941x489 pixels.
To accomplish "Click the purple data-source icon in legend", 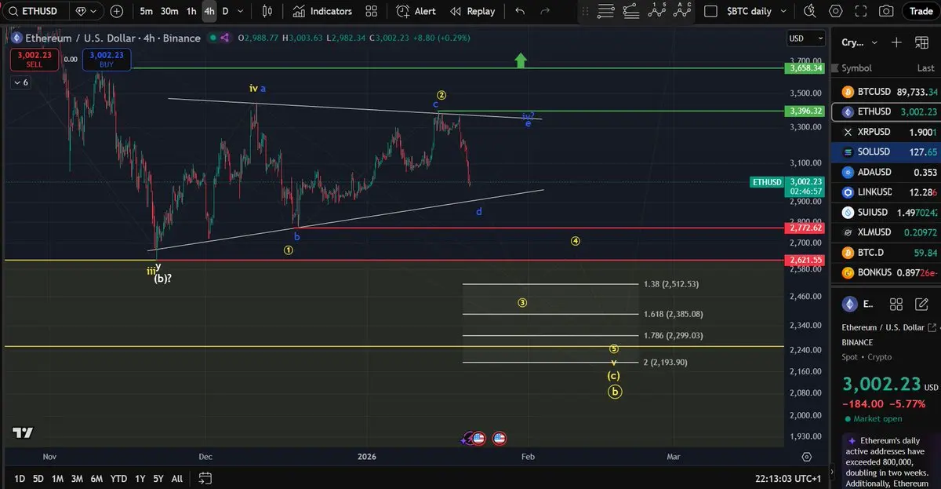I will pyautogui.click(x=226, y=38).
